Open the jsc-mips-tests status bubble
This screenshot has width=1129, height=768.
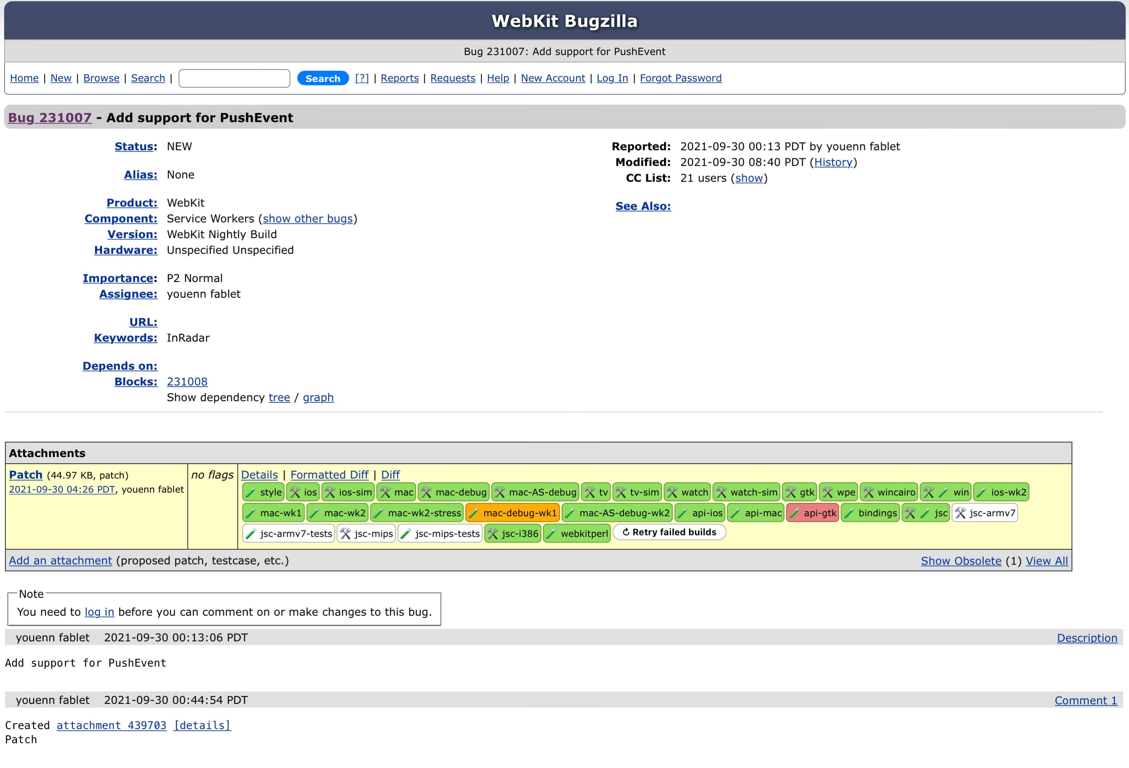440,534
